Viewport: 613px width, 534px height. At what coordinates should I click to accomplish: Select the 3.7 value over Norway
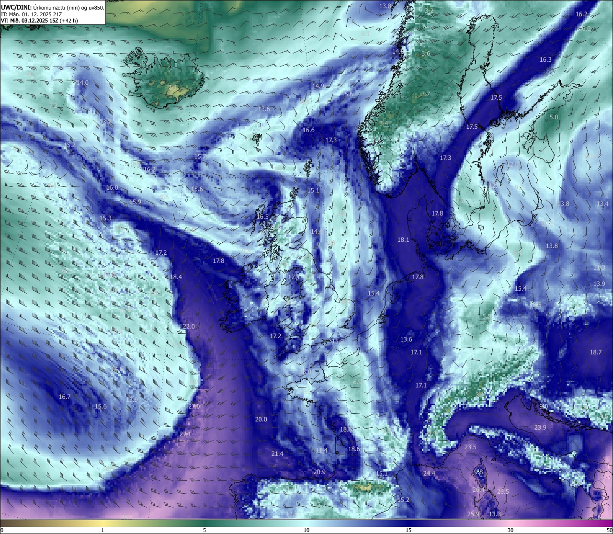pyautogui.click(x=425, y=94)
